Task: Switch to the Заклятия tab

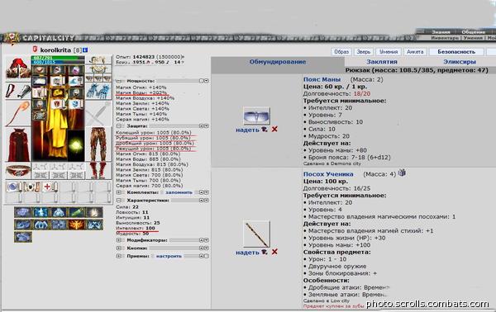Action: [382, 62]
